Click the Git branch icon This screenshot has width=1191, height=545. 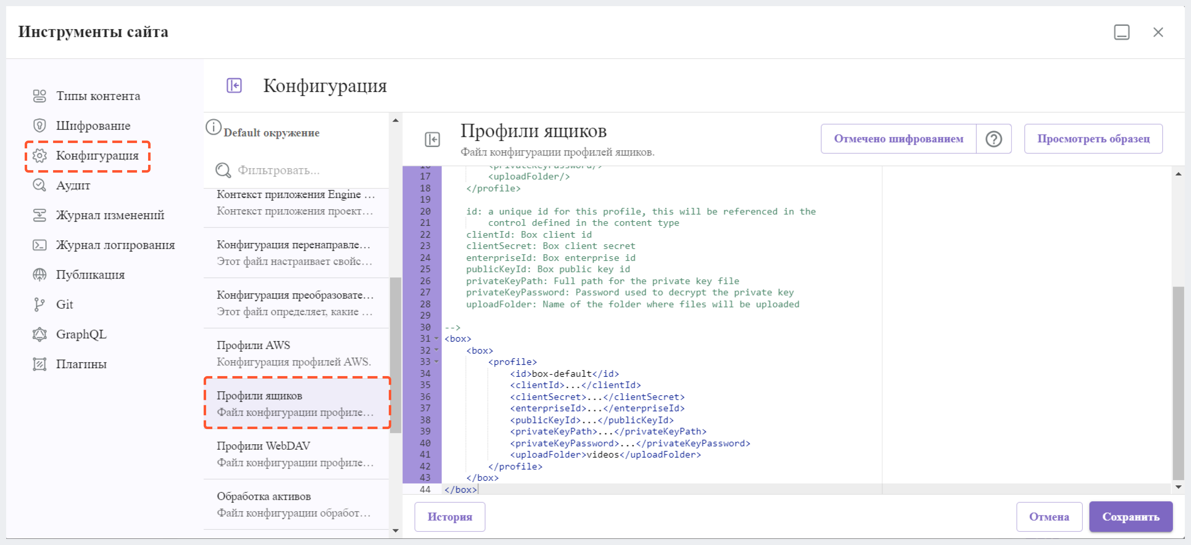coord(40,305)
